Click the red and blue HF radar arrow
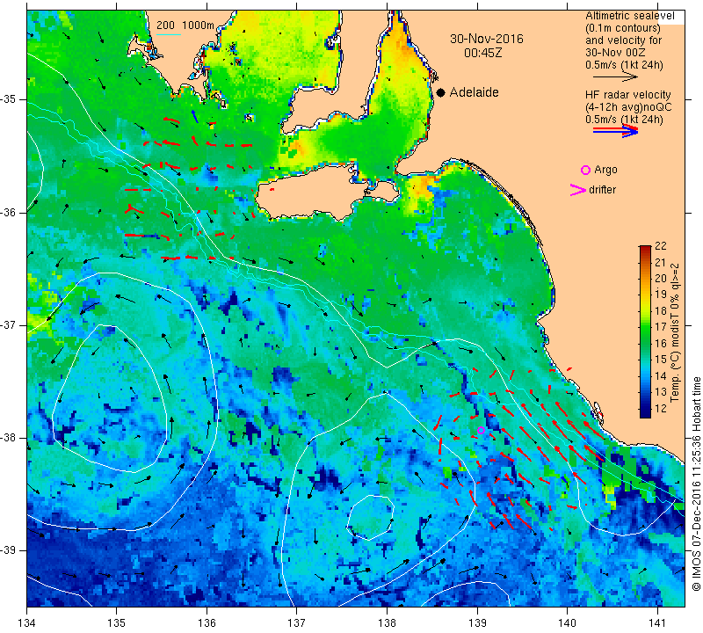Image resolution: width=703 pixels, height=633 pixels. pyautogui.click(x=615, y=130)
